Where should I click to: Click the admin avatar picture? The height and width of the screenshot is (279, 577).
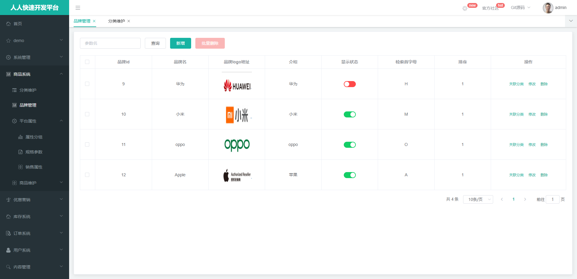[548, 8]
